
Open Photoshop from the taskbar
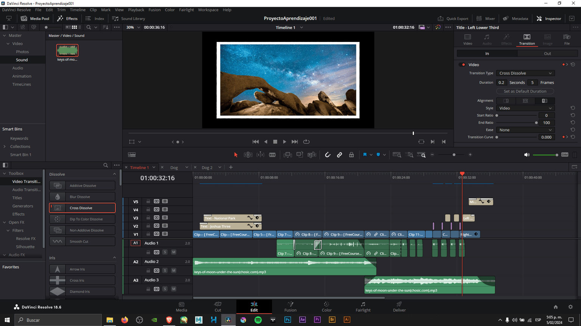[287, 320]
